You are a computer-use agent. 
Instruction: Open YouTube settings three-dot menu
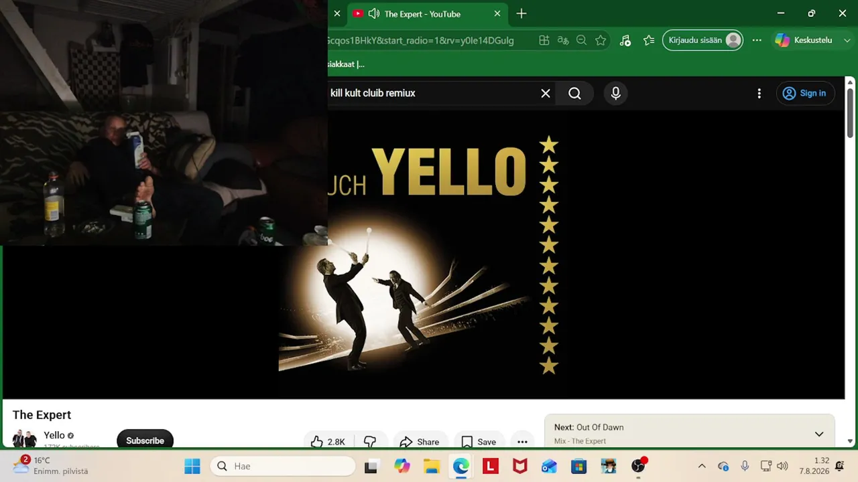(x=759, y=94)
